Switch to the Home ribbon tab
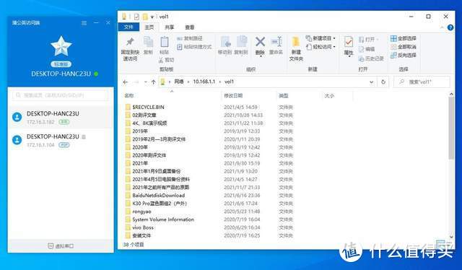Image resolution: width=462 pixels, height=270 pixels. click(x=149, y=27)
